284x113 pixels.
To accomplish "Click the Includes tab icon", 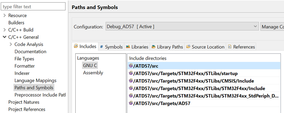I will [76, 46].
